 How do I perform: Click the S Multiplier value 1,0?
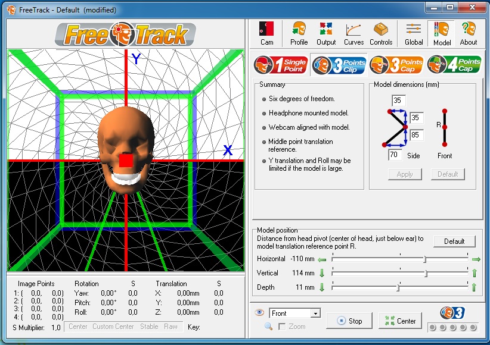pos(56,328)
